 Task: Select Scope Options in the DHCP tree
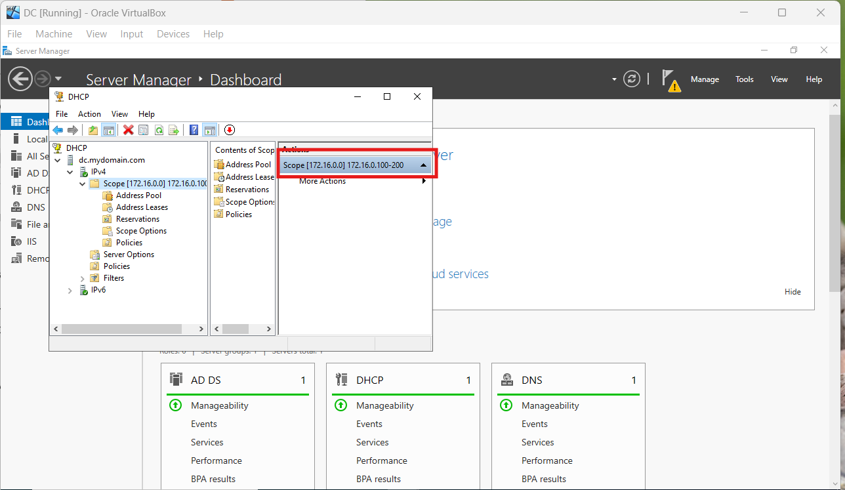click(141, 231)
